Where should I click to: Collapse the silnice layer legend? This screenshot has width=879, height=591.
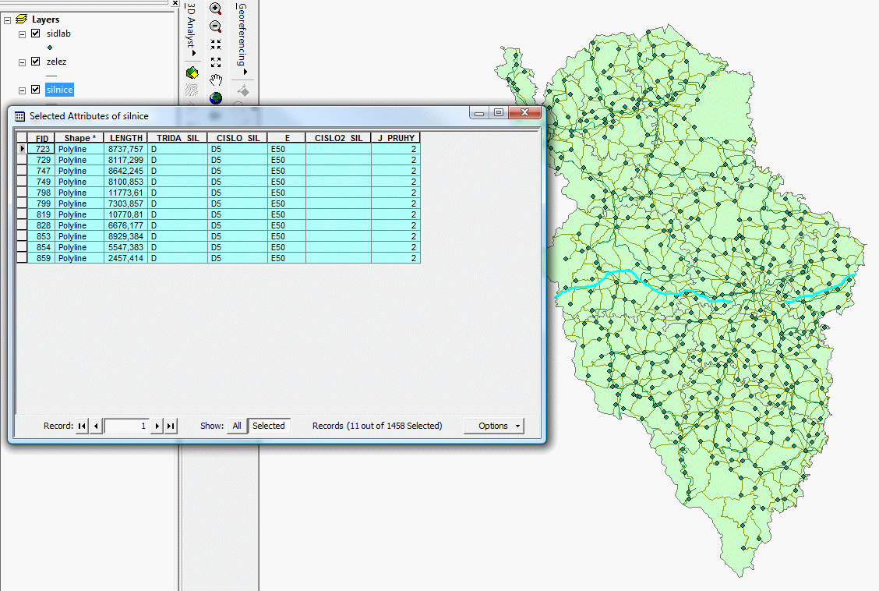point(22,90)
